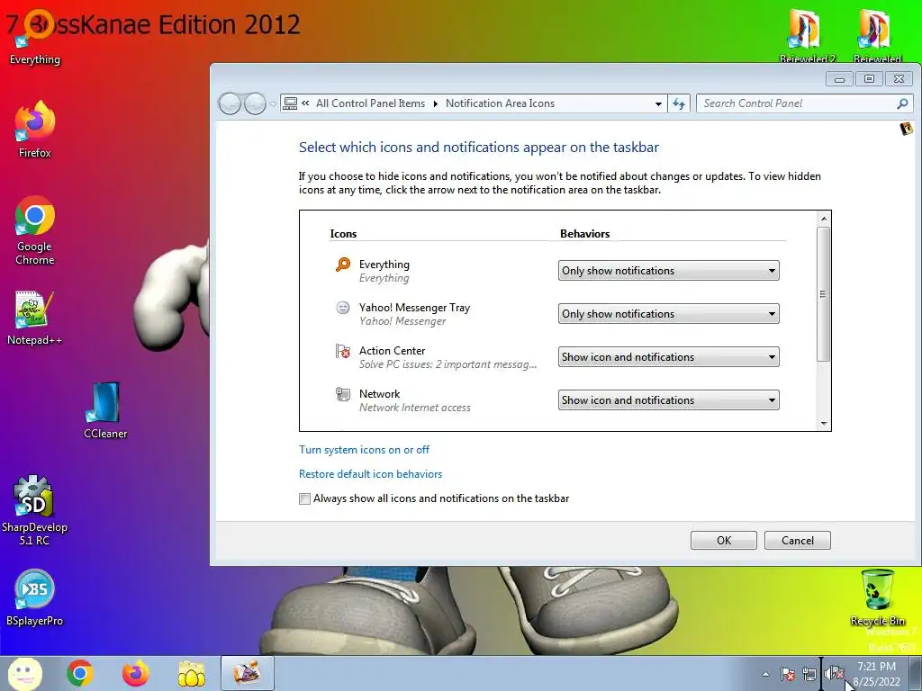Image resolution: width=922 pixels, height=691 pixels.
Task: Open Firefox from the taskbar
Action: [135, 673]
